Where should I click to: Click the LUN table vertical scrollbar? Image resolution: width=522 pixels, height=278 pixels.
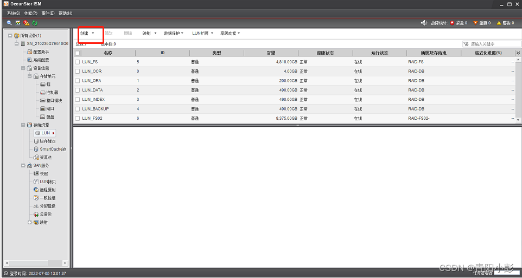518,90
